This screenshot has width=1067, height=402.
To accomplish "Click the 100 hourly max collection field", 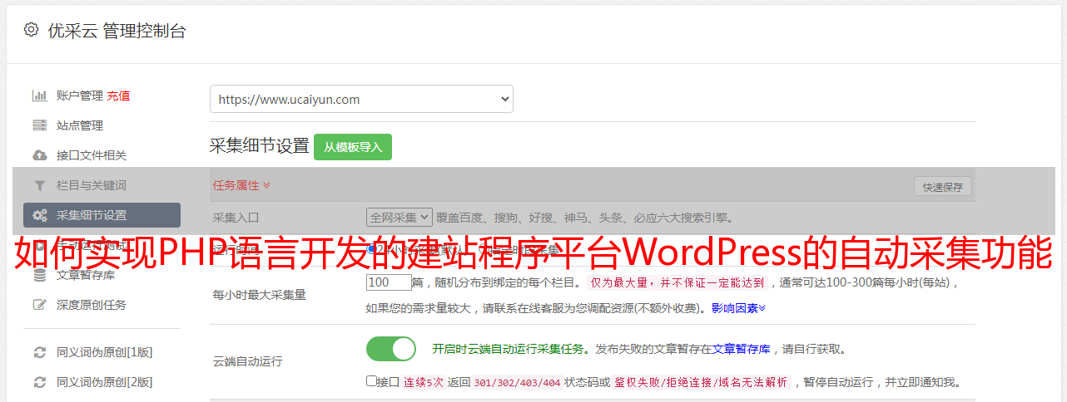I will point(389,282).
